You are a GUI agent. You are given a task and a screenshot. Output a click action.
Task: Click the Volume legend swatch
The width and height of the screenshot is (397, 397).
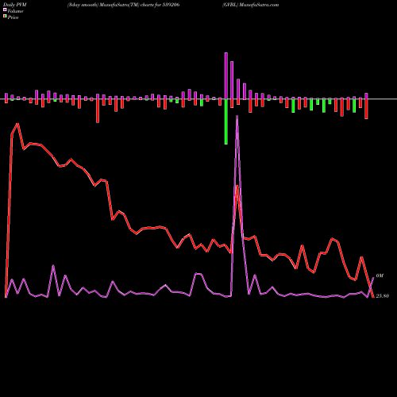coord(5,10)
